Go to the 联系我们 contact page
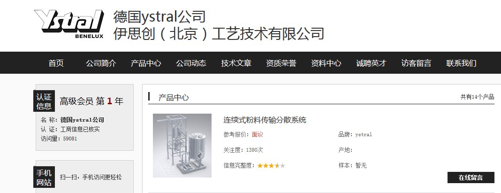This screenshot has width=501, height=193. (462, 63)
